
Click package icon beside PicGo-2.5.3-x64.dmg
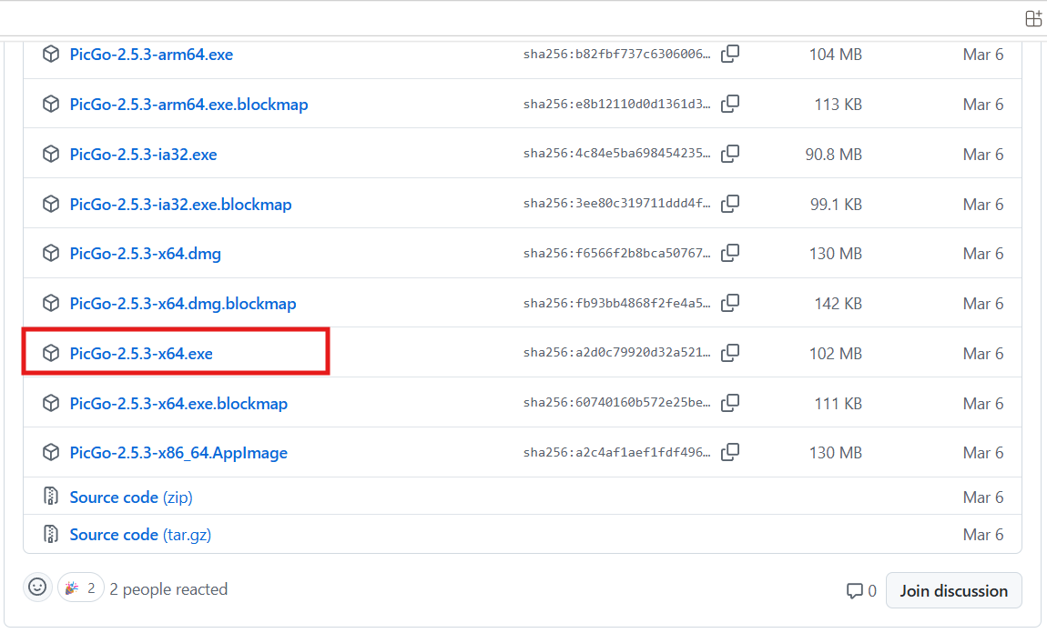coord(51,254)
